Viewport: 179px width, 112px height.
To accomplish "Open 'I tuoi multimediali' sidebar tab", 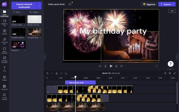I will [4, 13].
